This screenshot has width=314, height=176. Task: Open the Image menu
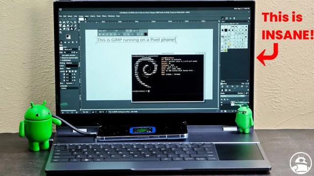(x=81, y=16)
